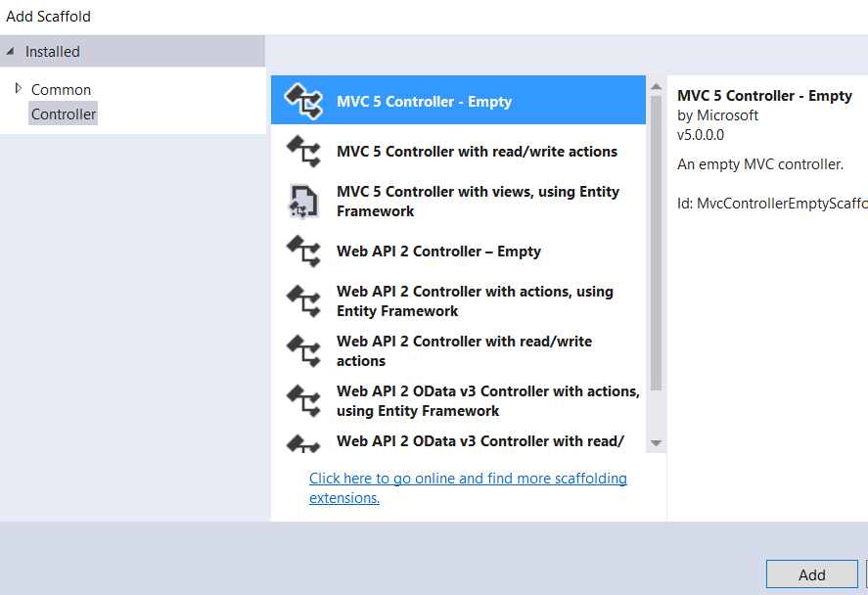868x595 pixels.
Task: Click the Add button
Action: coord(811,574)
